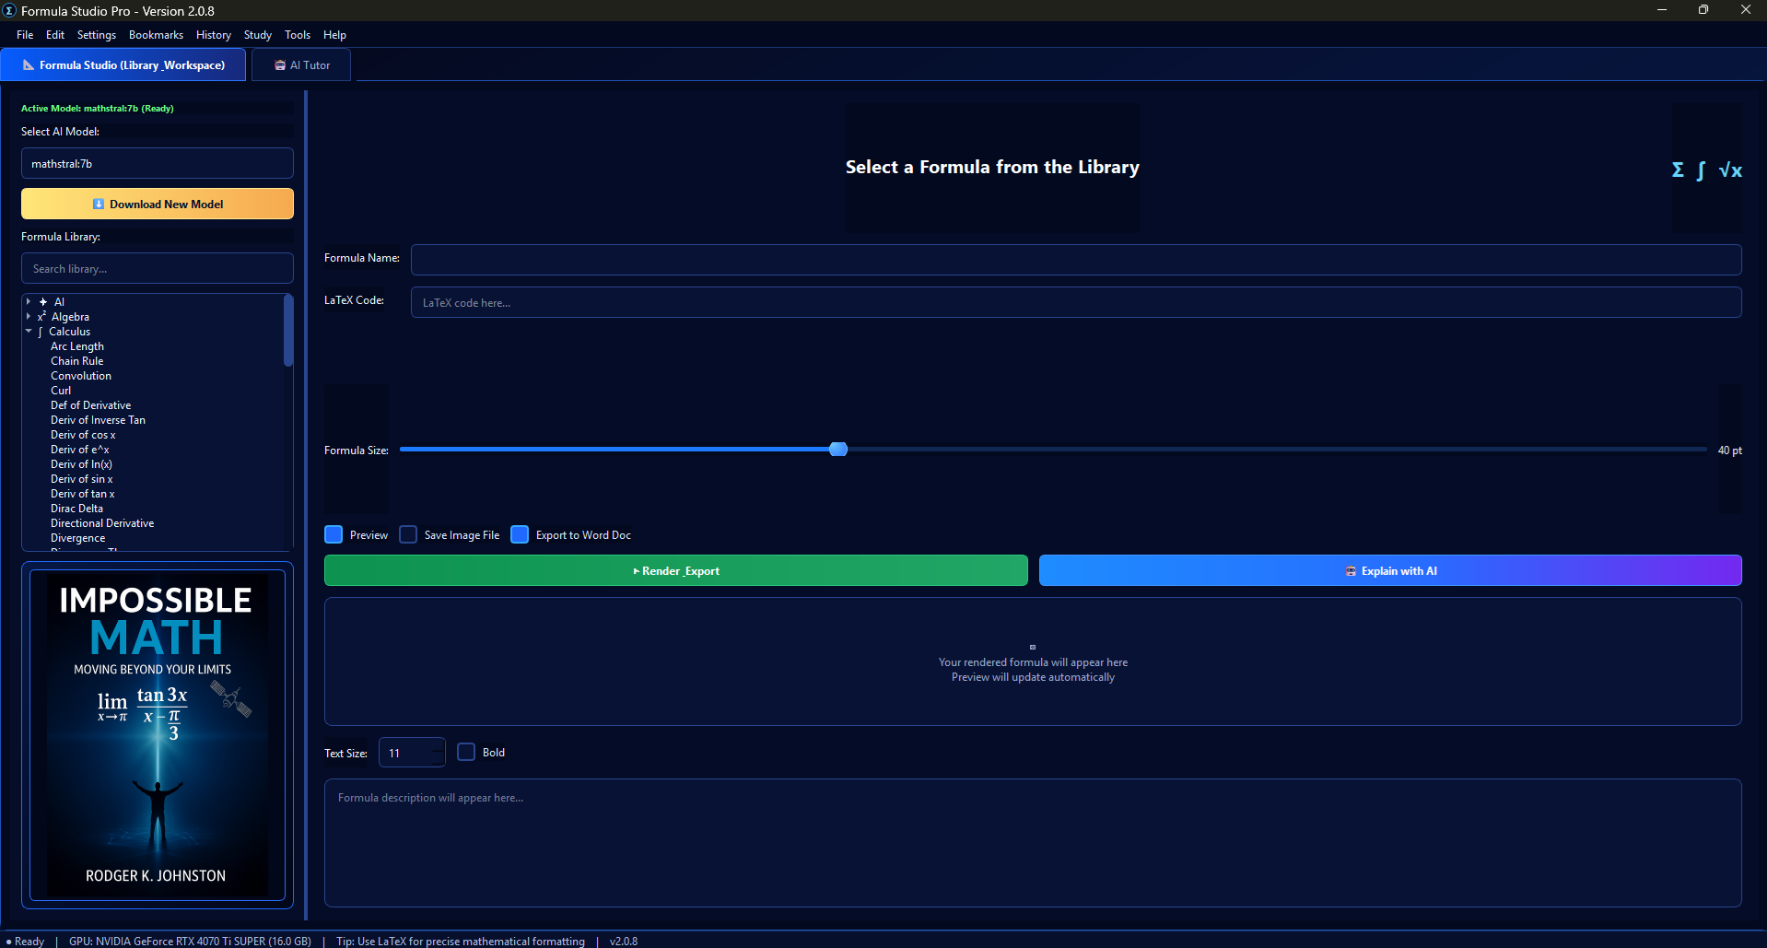Select Deriv of e^x
This screenshot has width=1767, height=948.
80,450
